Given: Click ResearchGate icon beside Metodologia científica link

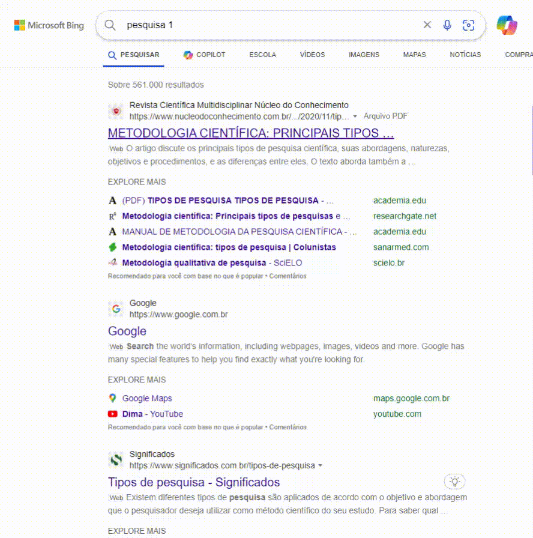Looking at the screenshot, I should tap(112, 216).
